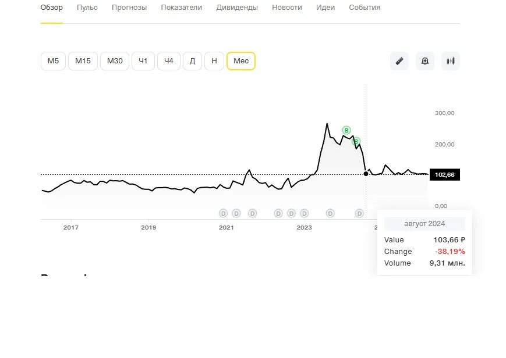The height and width of the screenshot is (358, 506).
Task: Select the monthly Мес interval
Action: [241, 61]
